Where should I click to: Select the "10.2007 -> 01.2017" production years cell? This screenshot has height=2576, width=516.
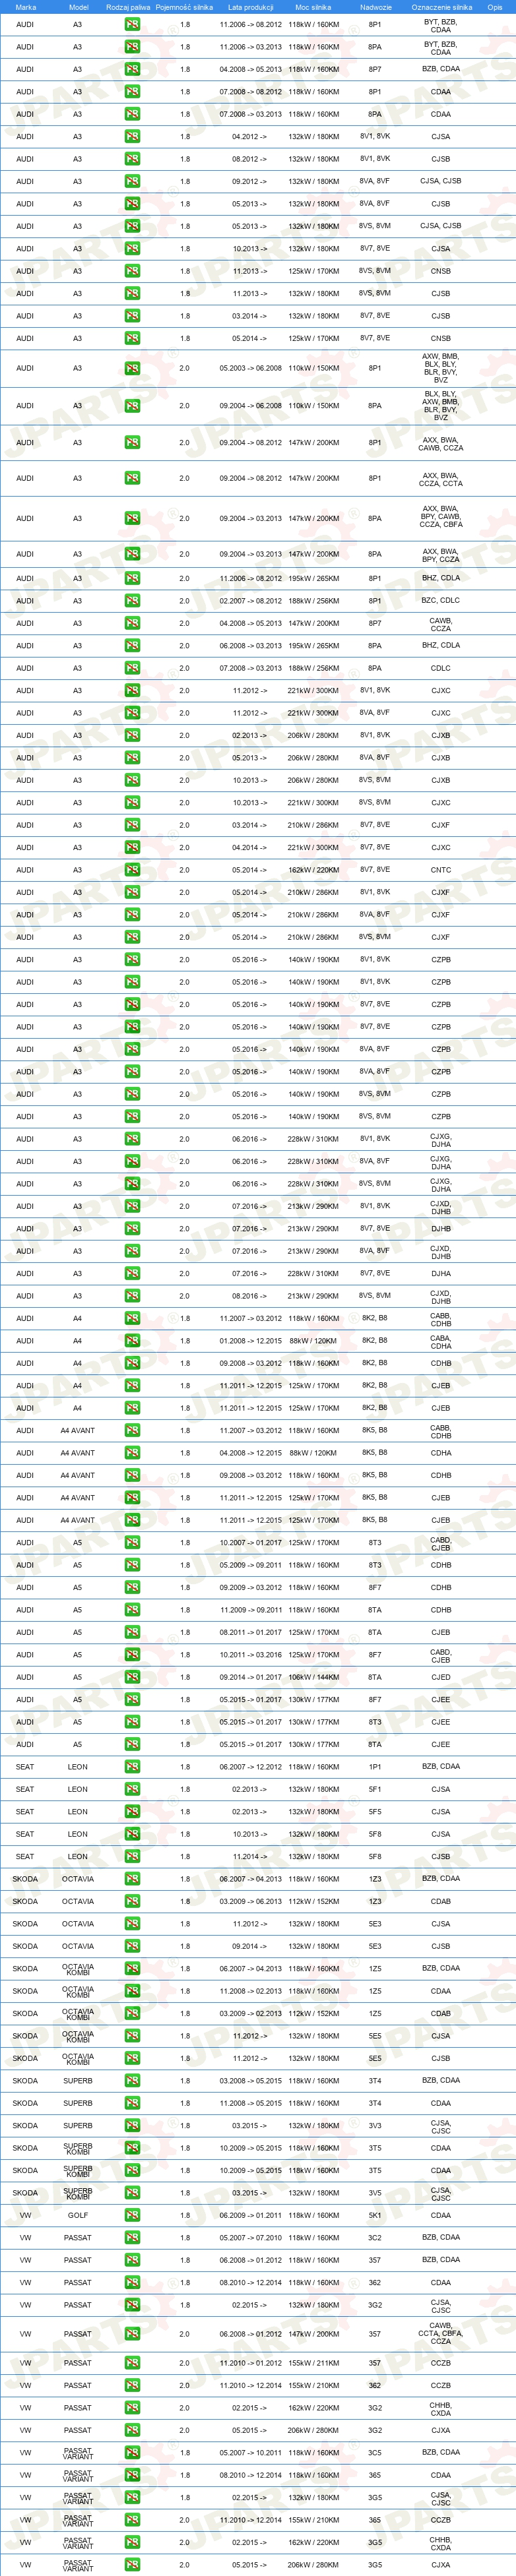click(x=250, y=1543)
